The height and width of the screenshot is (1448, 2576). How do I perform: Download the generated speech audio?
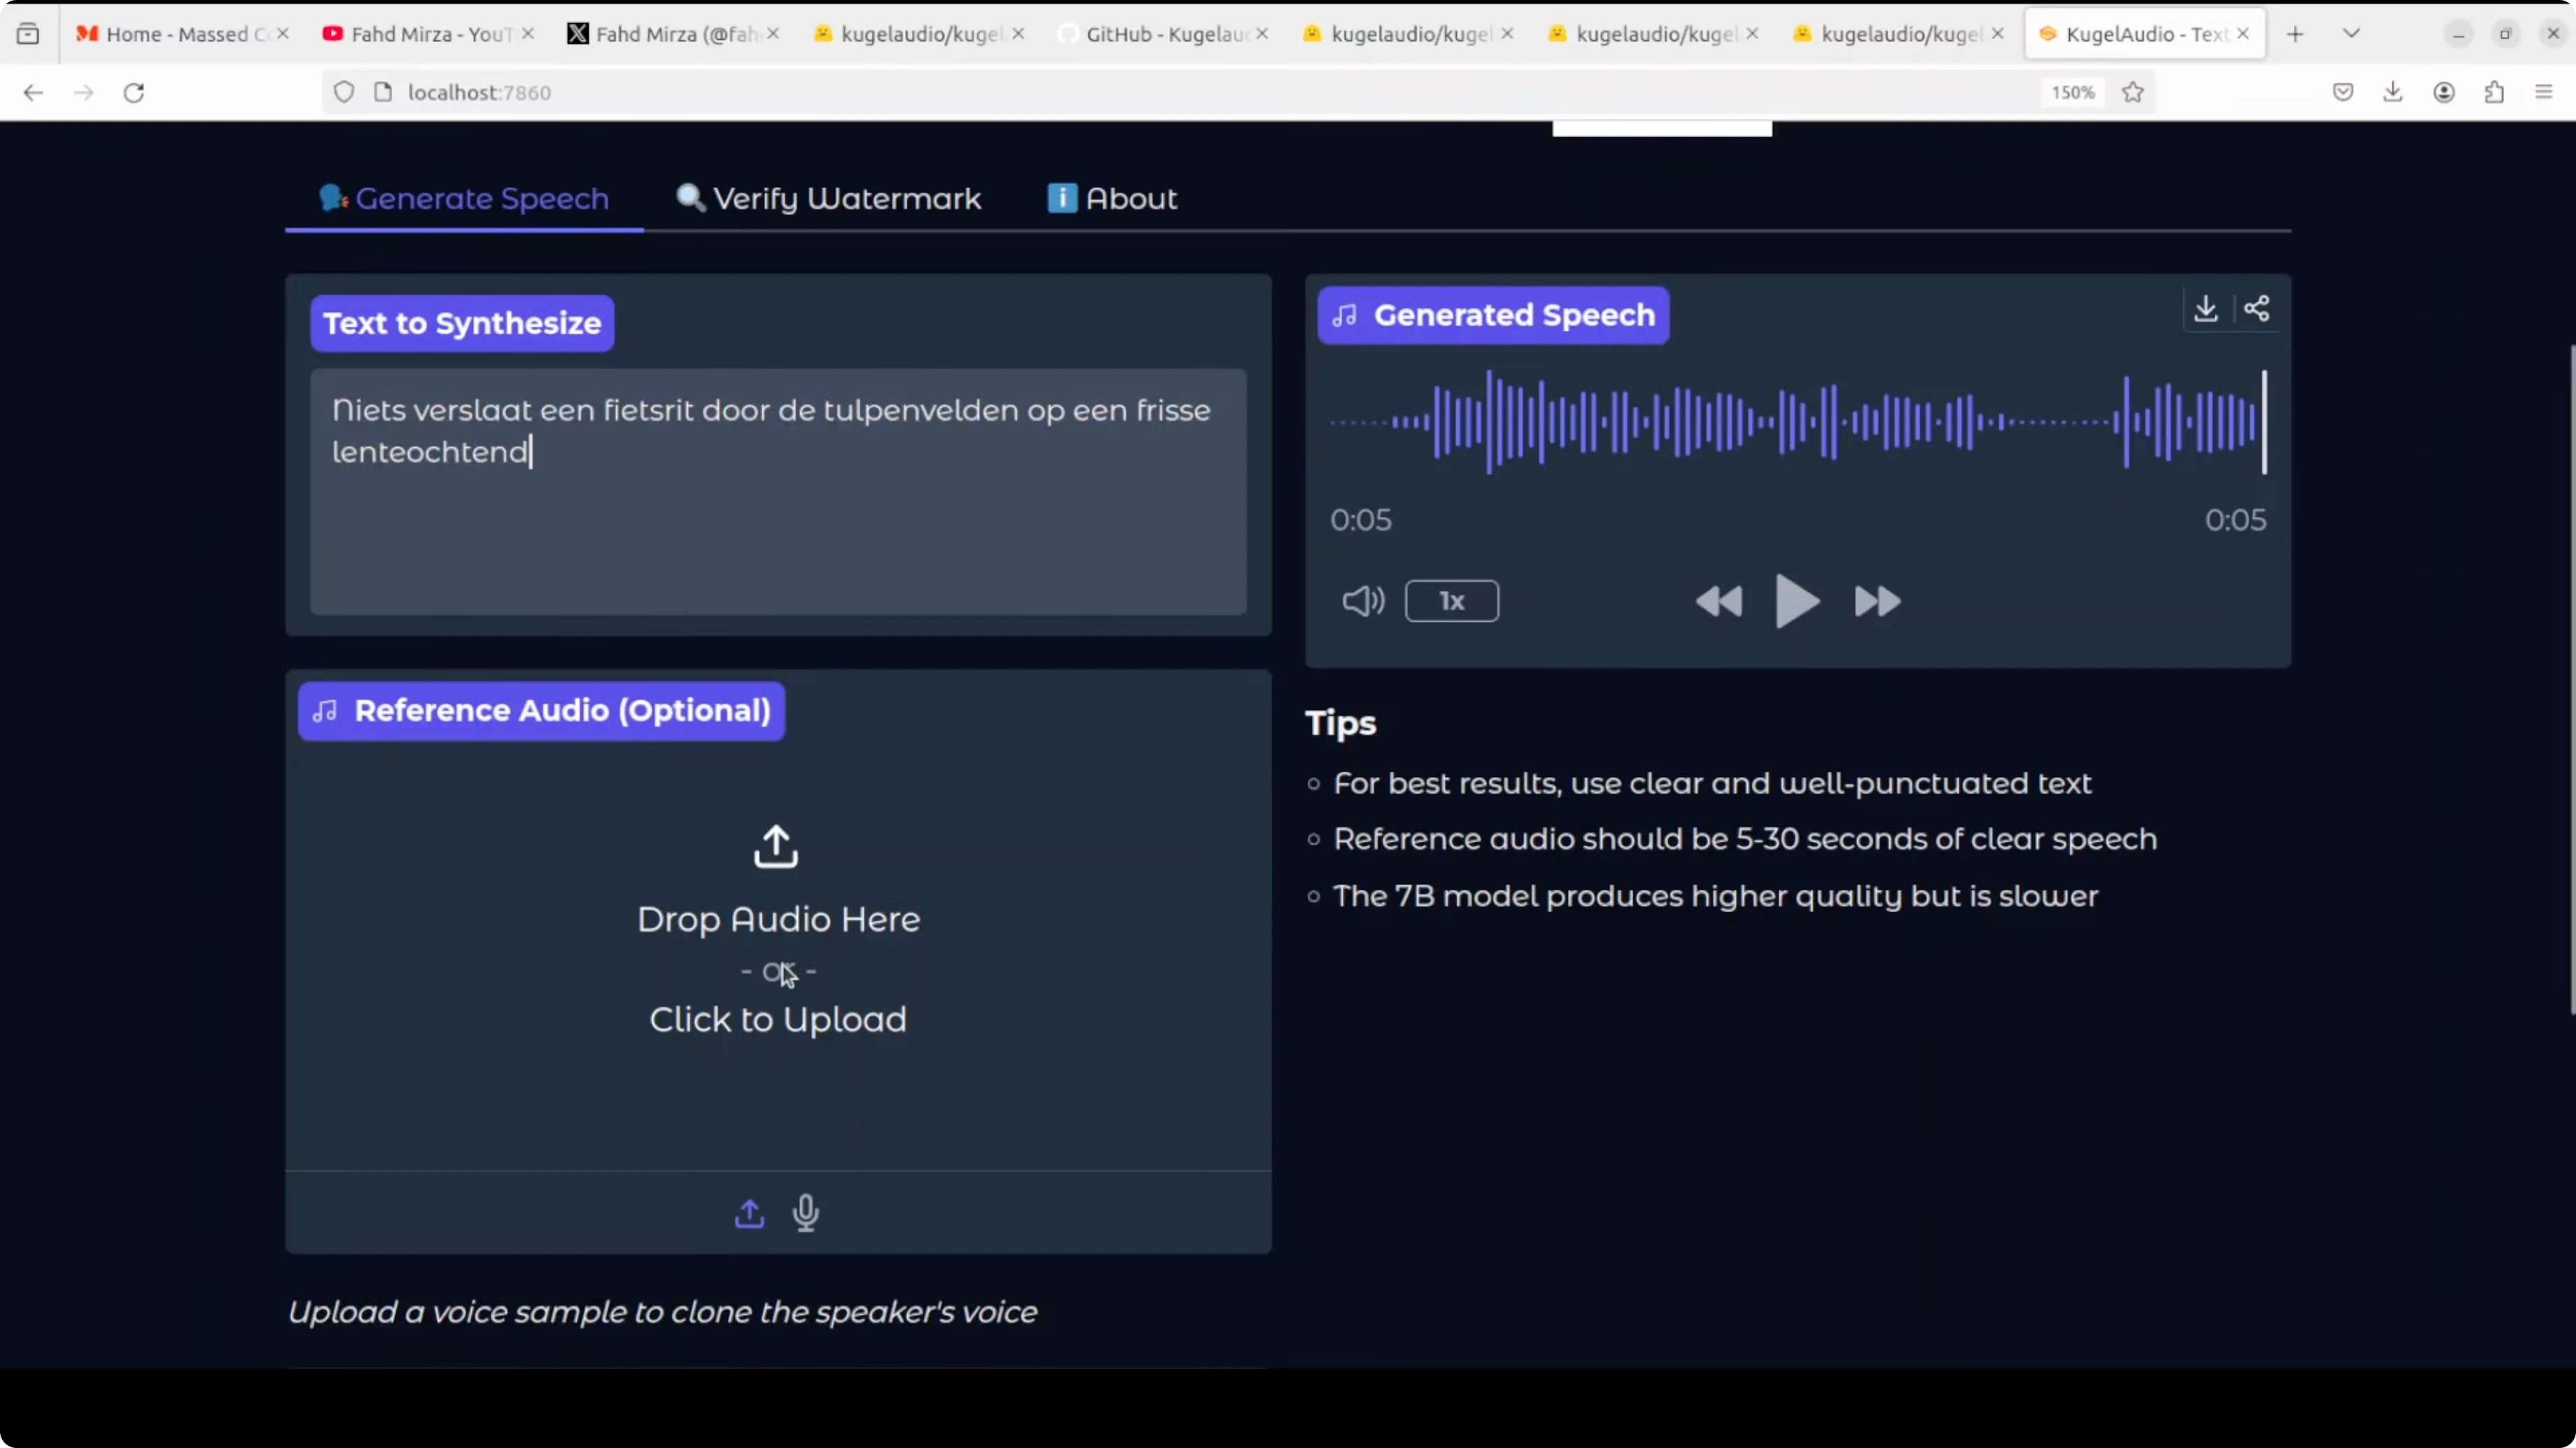(x=2205, y=308)
